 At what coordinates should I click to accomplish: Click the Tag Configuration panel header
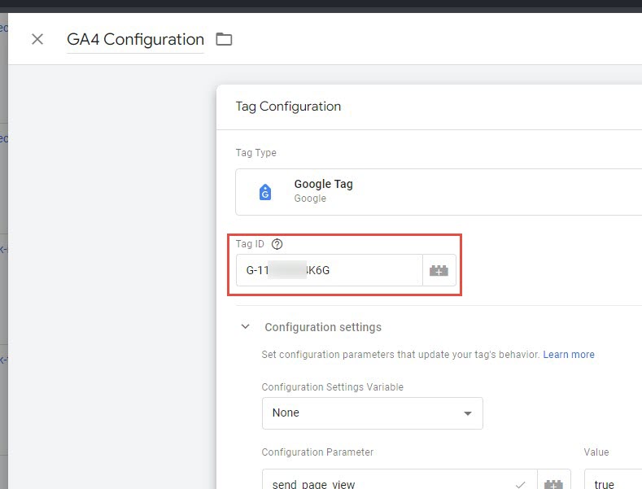(x=288, y=107)
